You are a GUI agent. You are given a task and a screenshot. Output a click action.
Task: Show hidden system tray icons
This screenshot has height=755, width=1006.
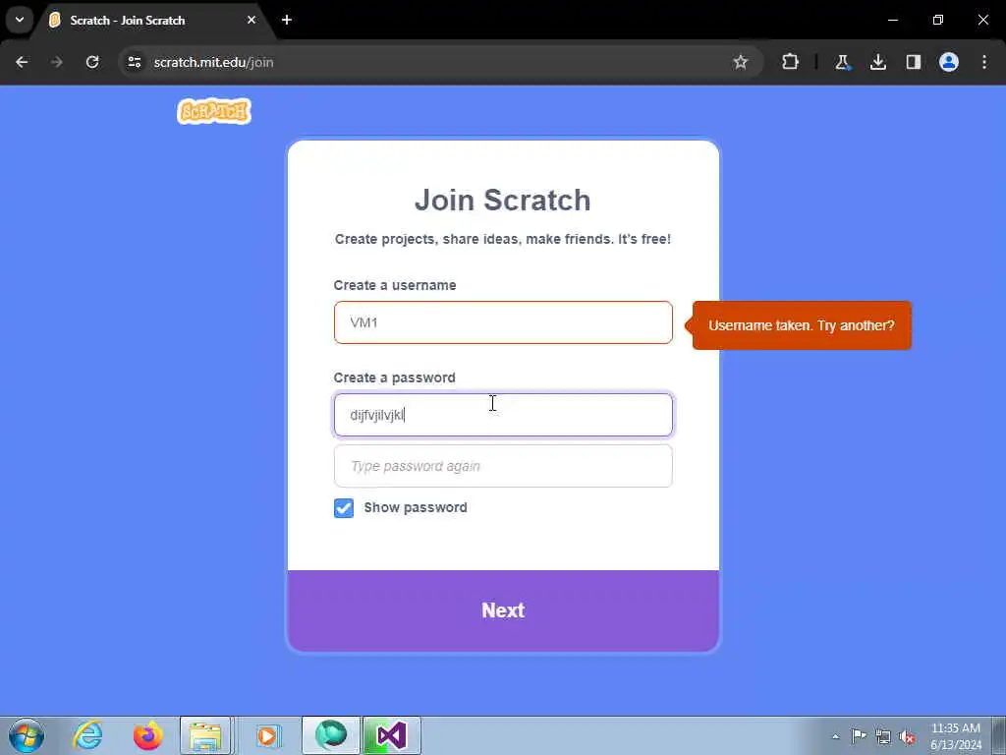tap(835, 736)
